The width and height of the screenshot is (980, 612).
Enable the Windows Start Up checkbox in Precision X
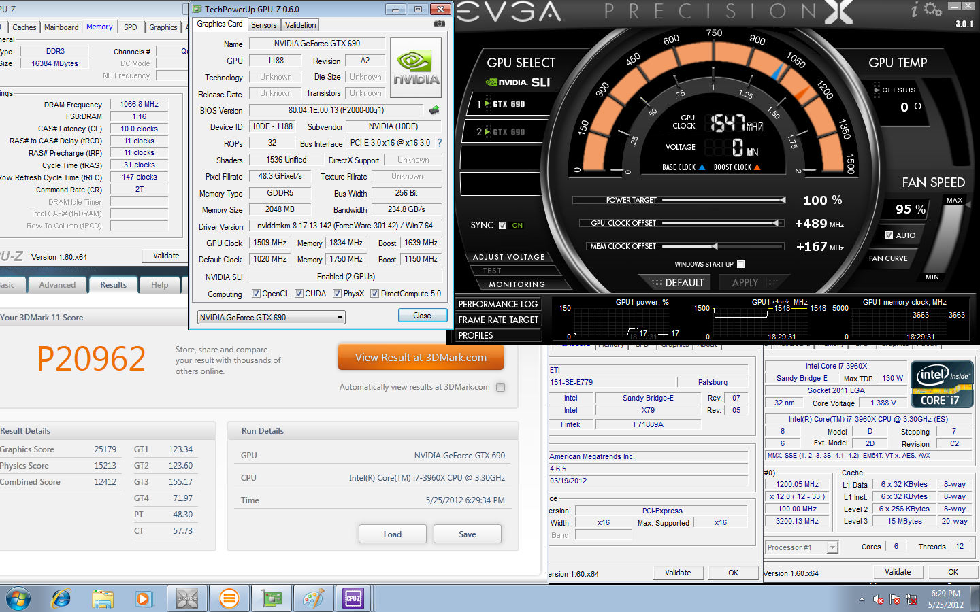[x=741, y=265]
